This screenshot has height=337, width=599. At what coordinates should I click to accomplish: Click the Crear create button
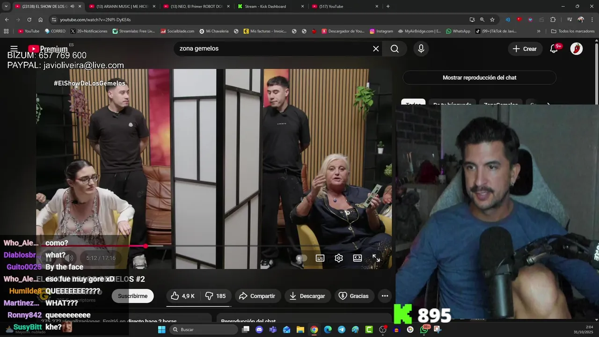[x=525, y=49]
